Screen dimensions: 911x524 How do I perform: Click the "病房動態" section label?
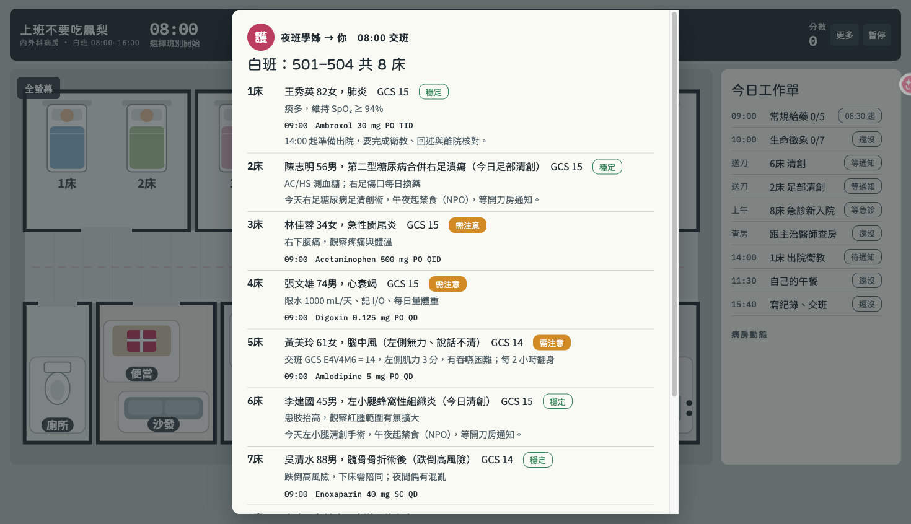point(749,334)
